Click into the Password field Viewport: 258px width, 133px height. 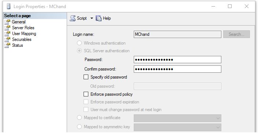(177, 60)
